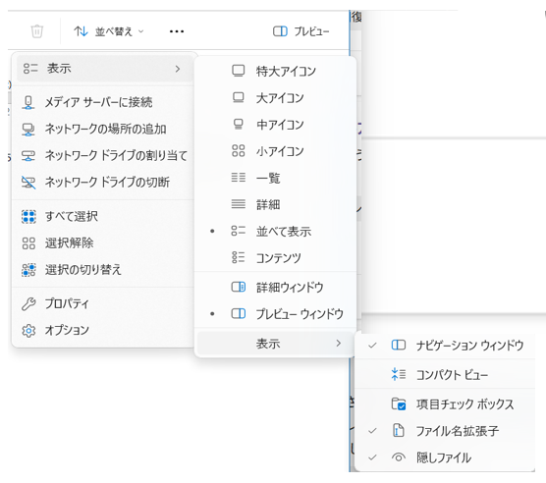Click the プレビュー pane icon in the toolbar
This screenshot has height=483, width=546.
[280, 31]
